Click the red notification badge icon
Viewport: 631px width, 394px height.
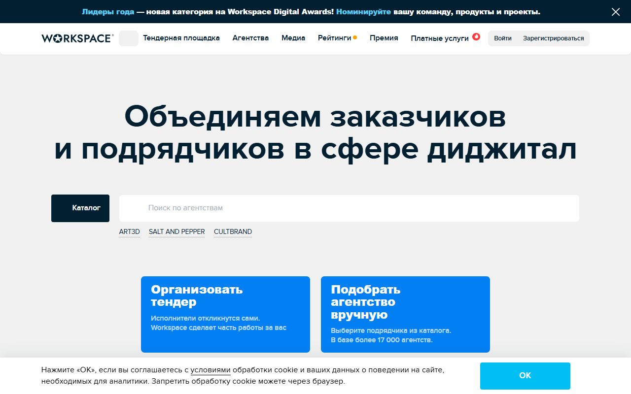(x=476, y=36)
